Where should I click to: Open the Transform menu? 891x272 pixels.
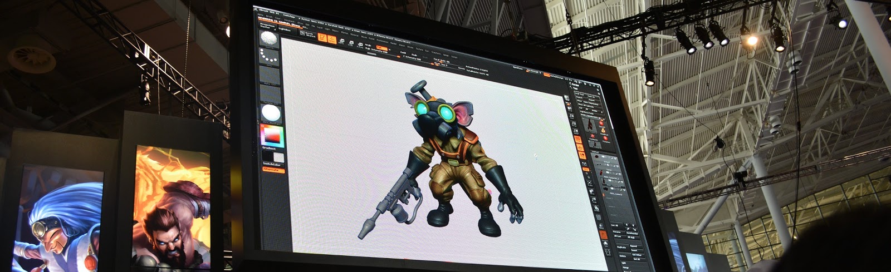435,53
